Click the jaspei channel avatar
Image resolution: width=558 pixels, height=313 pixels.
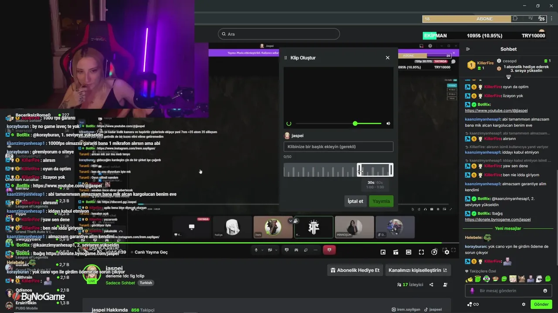pos(92,273)
